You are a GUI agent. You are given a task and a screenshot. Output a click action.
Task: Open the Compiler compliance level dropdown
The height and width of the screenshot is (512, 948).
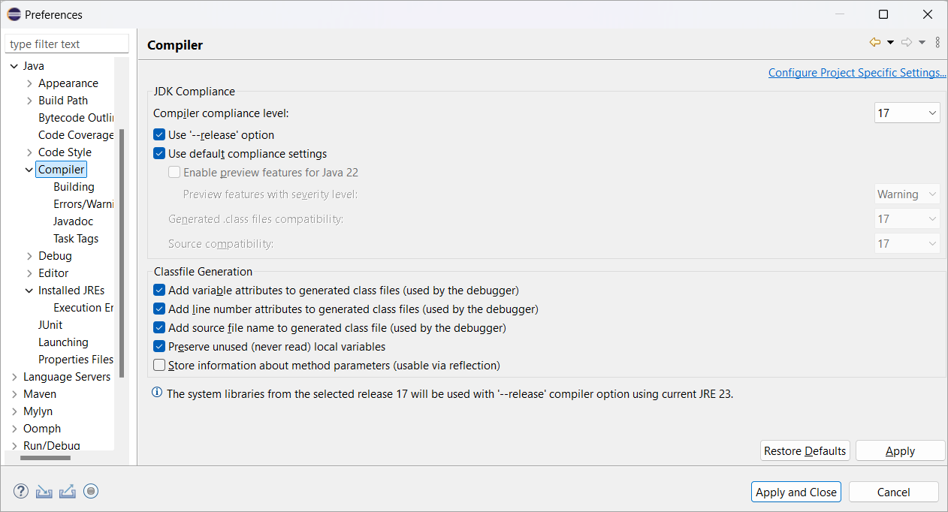[907, 113]
